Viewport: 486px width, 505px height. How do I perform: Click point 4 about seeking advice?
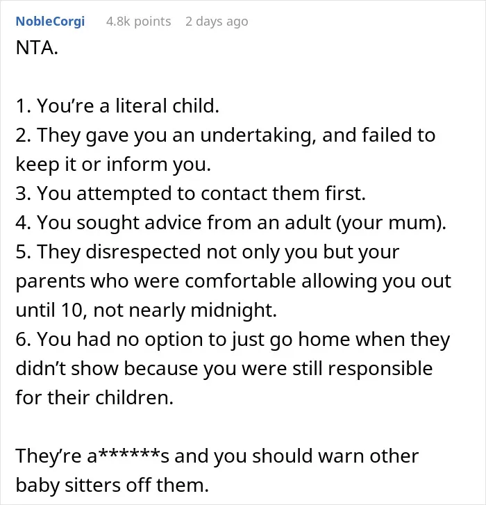[231, 222]
